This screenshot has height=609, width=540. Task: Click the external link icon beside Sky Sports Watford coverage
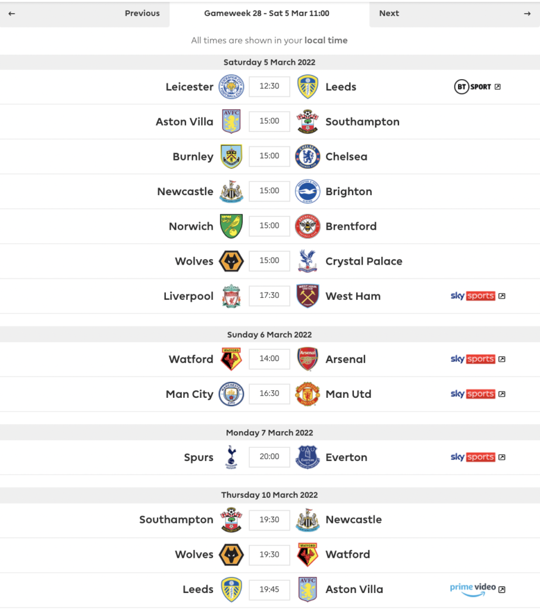click(503, 359)
